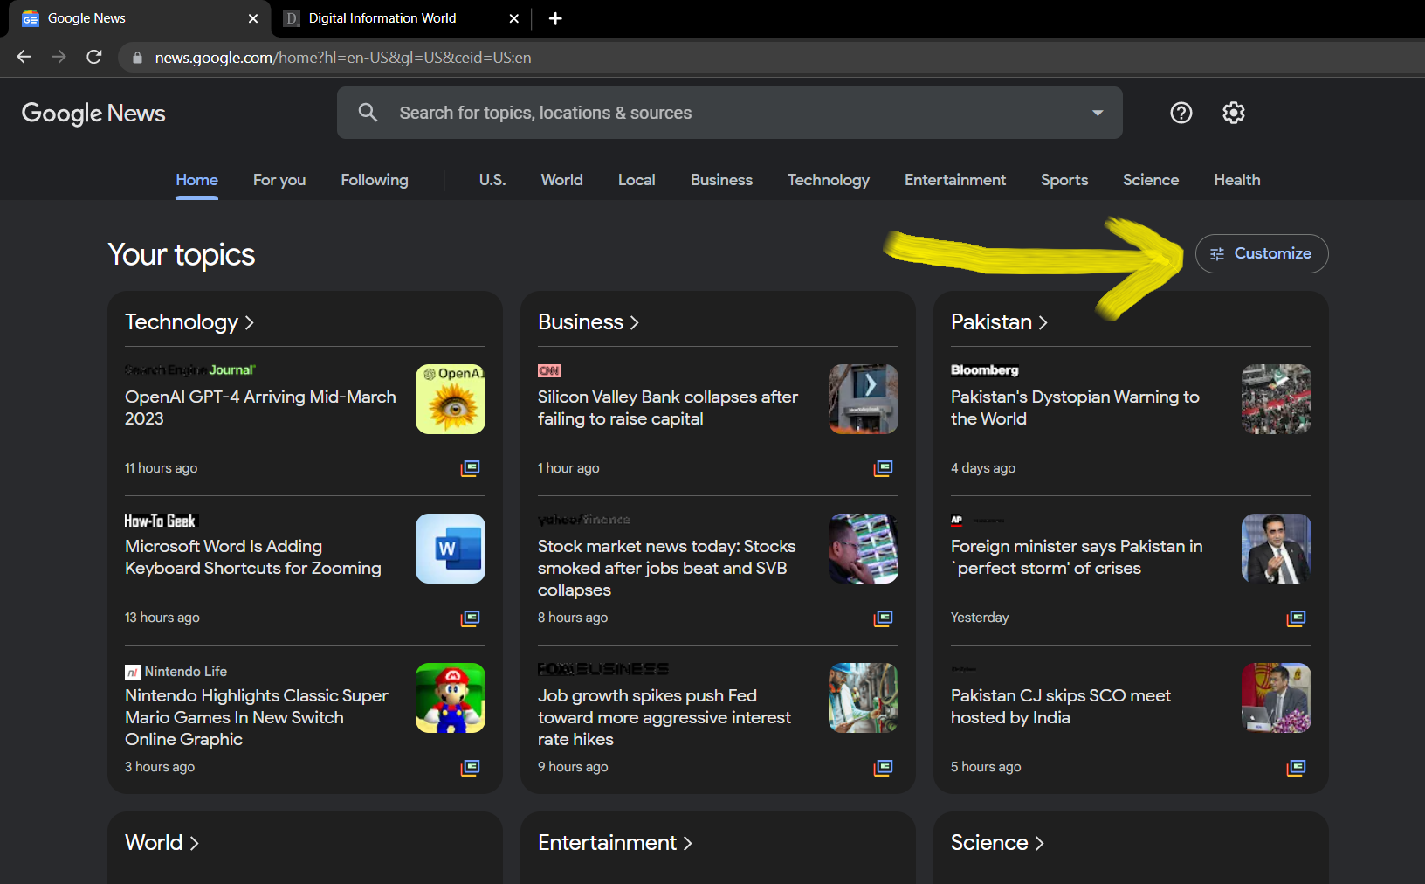Screen dimensions: 1425x884
Task: Open full coverage for Pakistan CJ story
Action: click(x=1297, y=768)
